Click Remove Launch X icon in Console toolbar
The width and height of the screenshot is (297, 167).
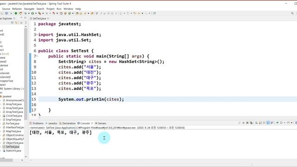(x=247, y=123)
